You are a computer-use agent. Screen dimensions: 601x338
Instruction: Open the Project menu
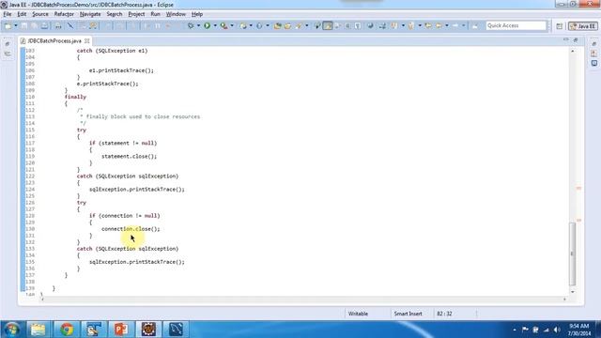[x=136, y=14]
